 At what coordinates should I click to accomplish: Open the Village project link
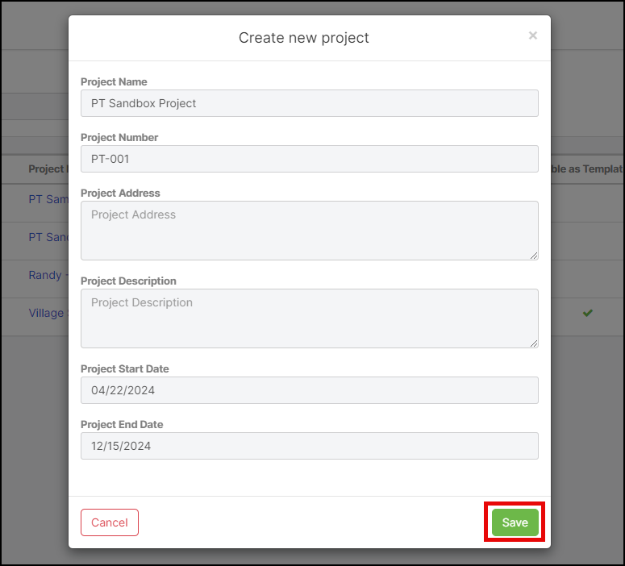[46, 313]
